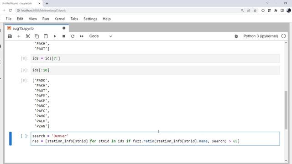292x164 pixels.
Task: Click the scrollbar down arrow
Action: [x=286, y=160]
